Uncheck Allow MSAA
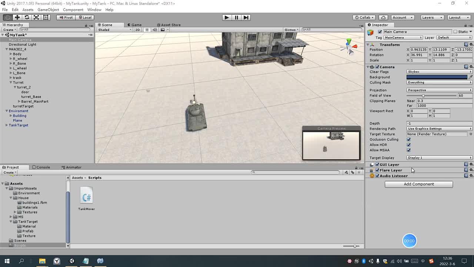 point(408,150)
